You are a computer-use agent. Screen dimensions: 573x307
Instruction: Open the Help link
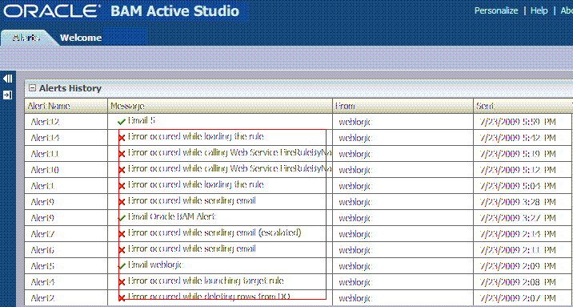tap(539, 10)
